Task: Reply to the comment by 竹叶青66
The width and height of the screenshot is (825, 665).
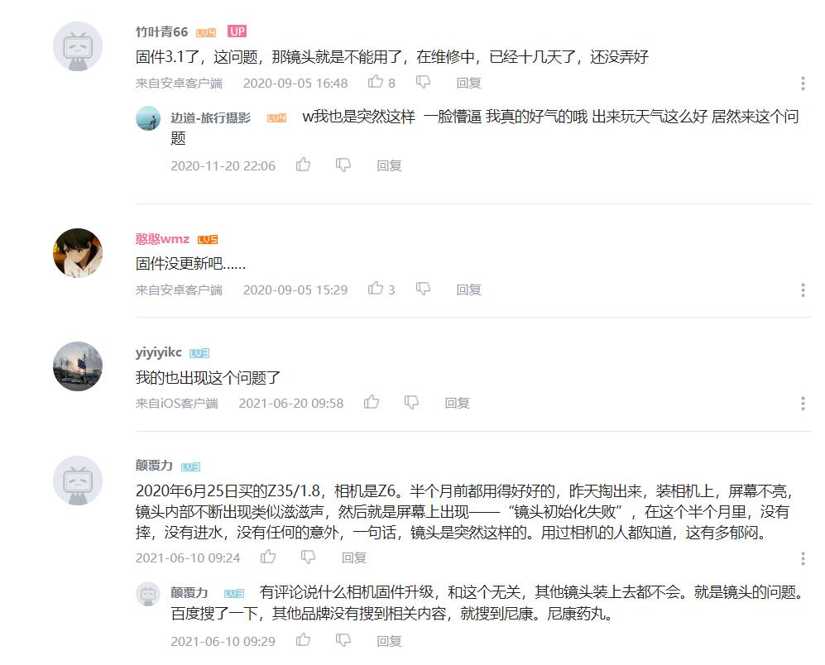Action: pyautogui.click(x=468, y=83)
